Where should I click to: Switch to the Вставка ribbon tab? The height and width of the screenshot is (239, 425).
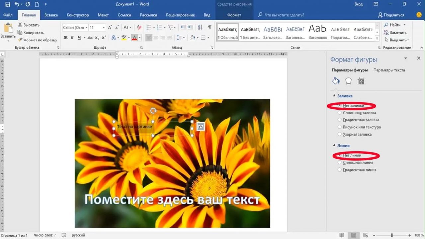[x=51, y=15]
